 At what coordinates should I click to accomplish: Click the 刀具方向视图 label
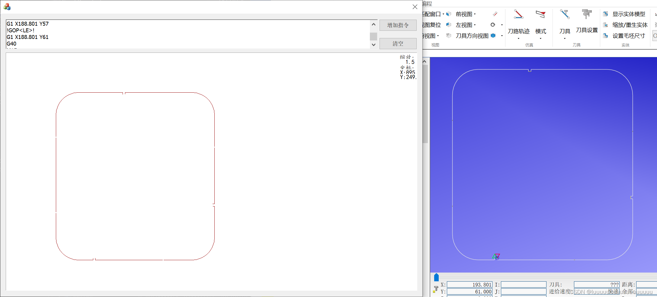click(472, 36)
